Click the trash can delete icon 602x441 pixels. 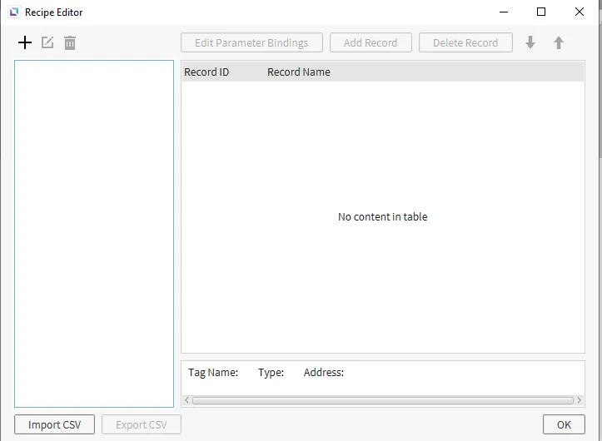70,42
